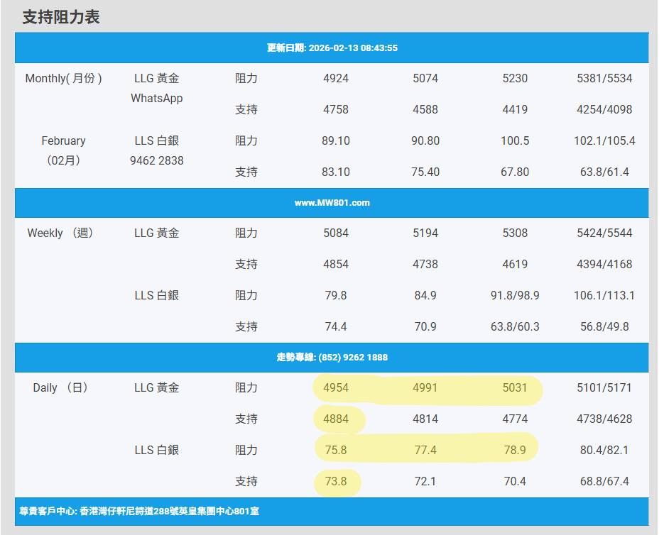Select weekly silver resistance cell 91.8/98.9

[x=515, y=296]
